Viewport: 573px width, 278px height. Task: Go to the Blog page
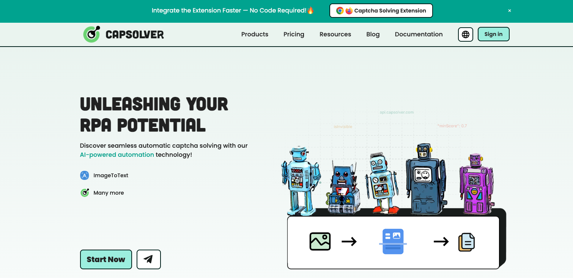pos(373,34)
